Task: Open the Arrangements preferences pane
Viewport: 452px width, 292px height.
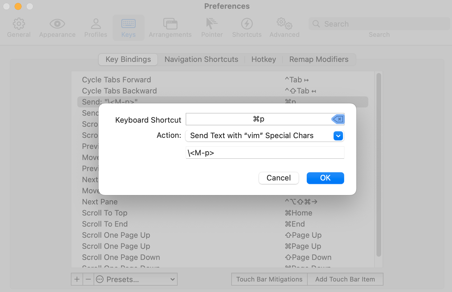Action: [170, 28]
